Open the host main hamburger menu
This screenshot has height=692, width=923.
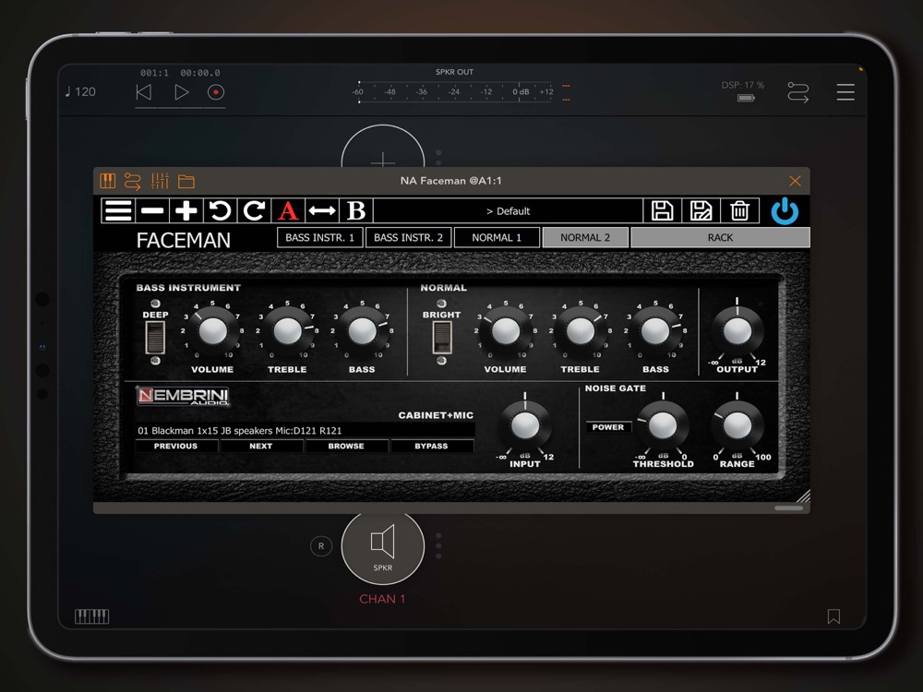[x=845, y=92]
